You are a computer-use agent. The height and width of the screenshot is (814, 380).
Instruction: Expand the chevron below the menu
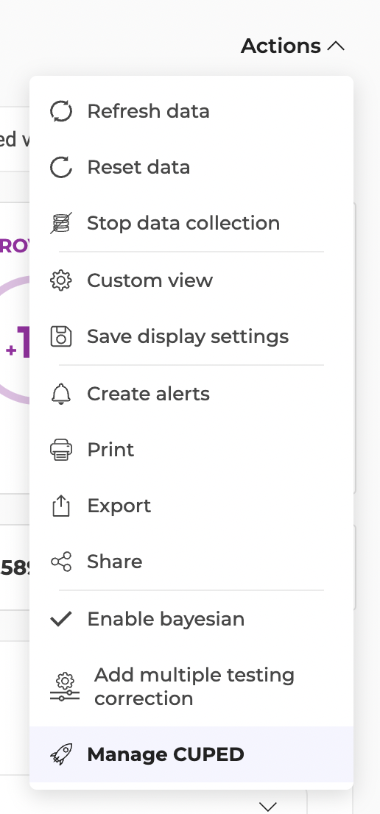pos(268,806)
